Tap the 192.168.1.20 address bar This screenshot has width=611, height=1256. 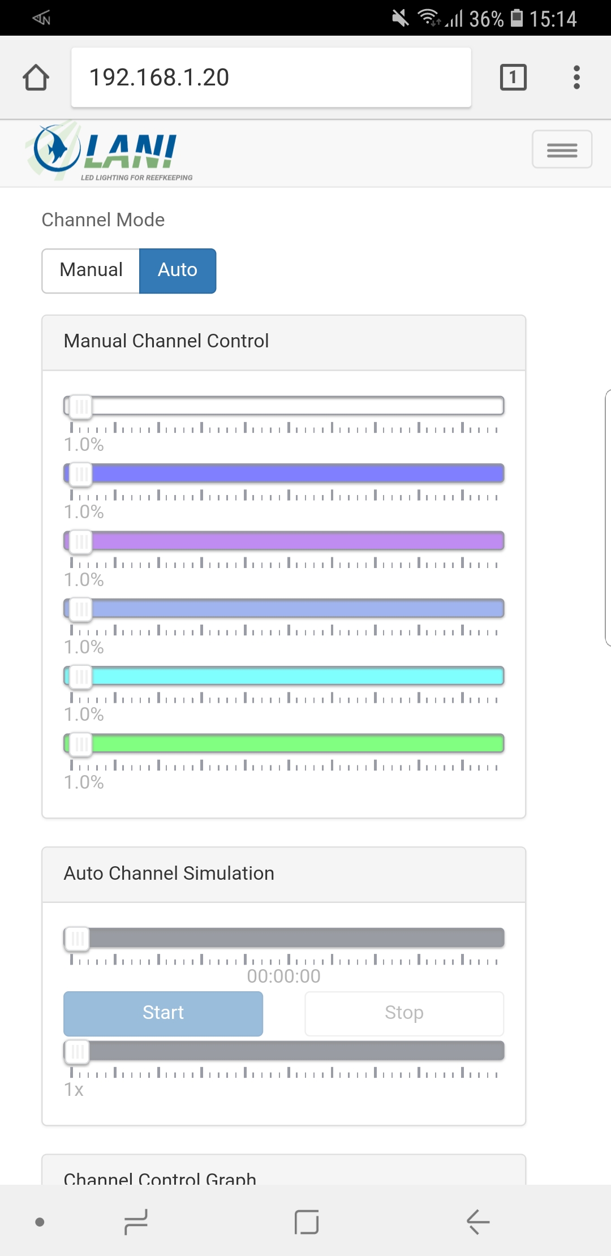270,78
